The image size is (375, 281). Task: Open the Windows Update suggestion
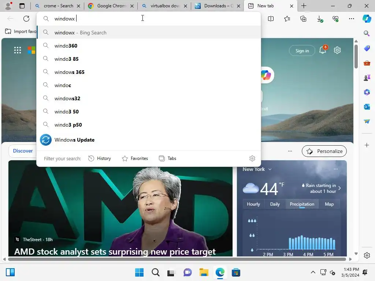[149, 140]
